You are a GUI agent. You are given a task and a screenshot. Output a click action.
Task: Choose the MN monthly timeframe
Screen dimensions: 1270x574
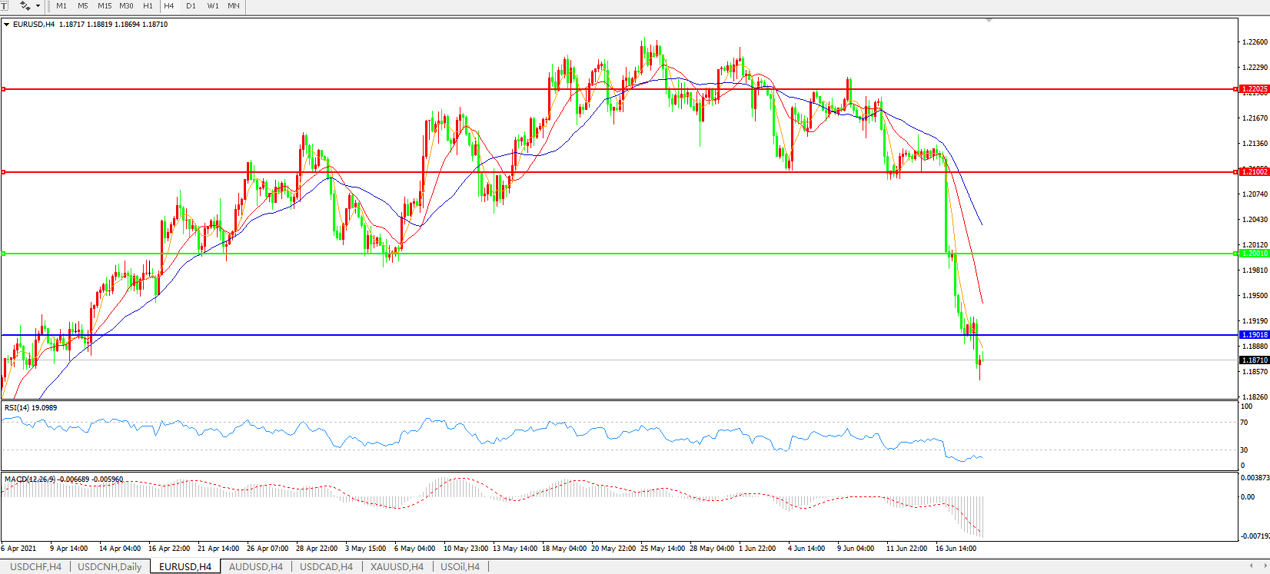click(234, 6)
